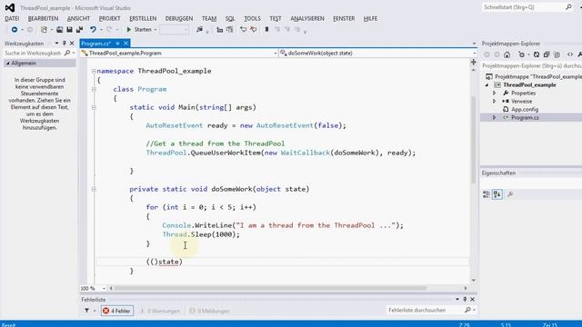Toggle the 0 Warnungen filter

click(160, 311)
